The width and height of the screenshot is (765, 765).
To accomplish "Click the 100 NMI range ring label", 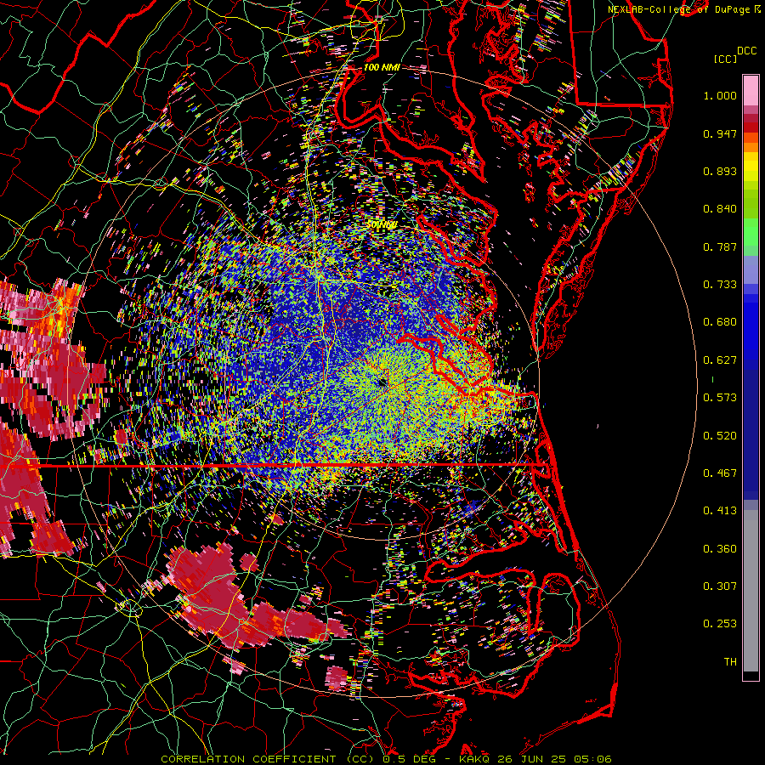I will click(x=382, y=67).
